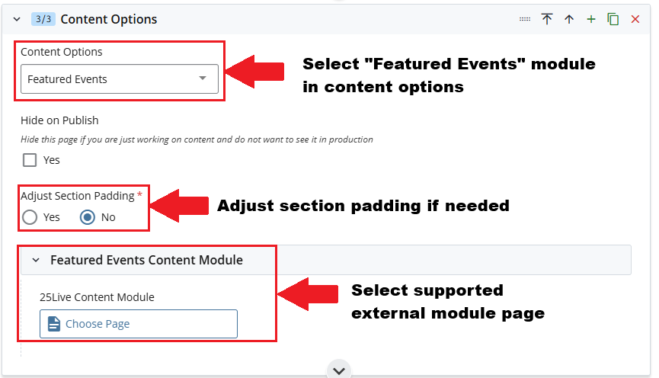
Task: Add a new section with green plus
Action: [x=591, y=20]
